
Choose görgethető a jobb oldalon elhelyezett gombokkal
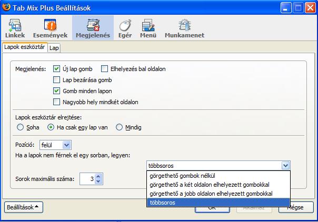pos(218,194)
